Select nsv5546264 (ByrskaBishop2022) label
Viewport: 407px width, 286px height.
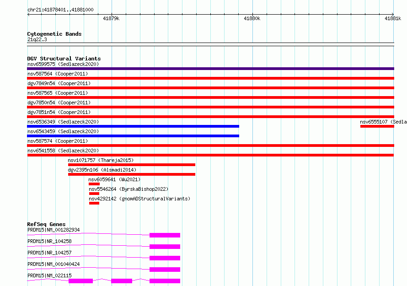pos(129,189)
